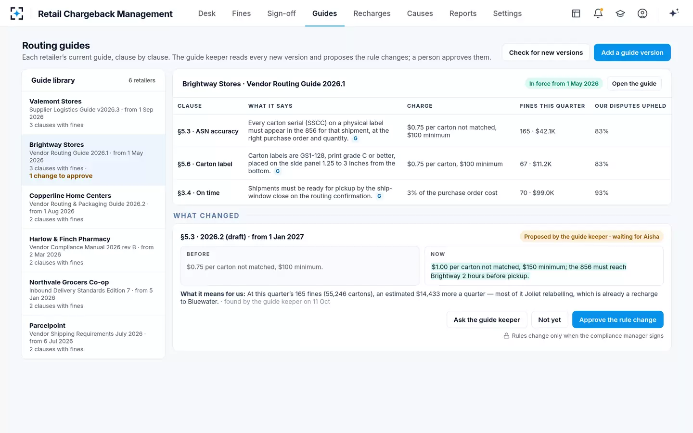
Task: Click Ask the guide keeper
Action: (x=487, y=320)
